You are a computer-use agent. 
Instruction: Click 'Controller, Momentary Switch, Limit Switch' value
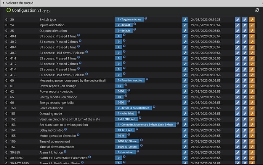coord(146,125)
